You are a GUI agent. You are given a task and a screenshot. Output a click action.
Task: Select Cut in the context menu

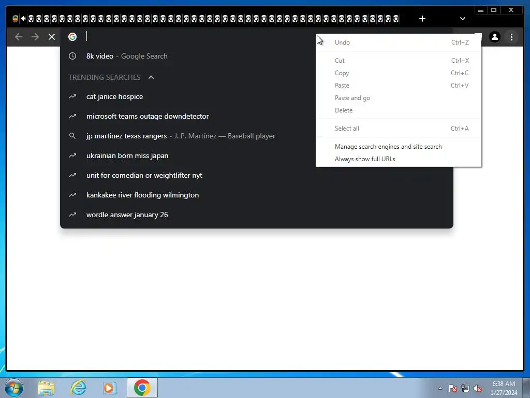click(x=399, y=61)
